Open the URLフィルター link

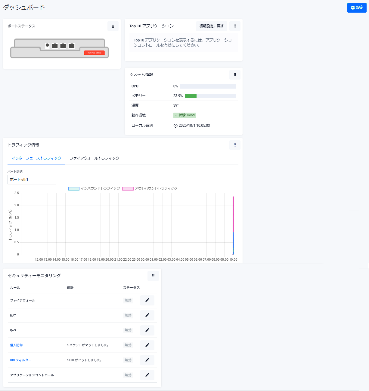[x=20, y=360]
